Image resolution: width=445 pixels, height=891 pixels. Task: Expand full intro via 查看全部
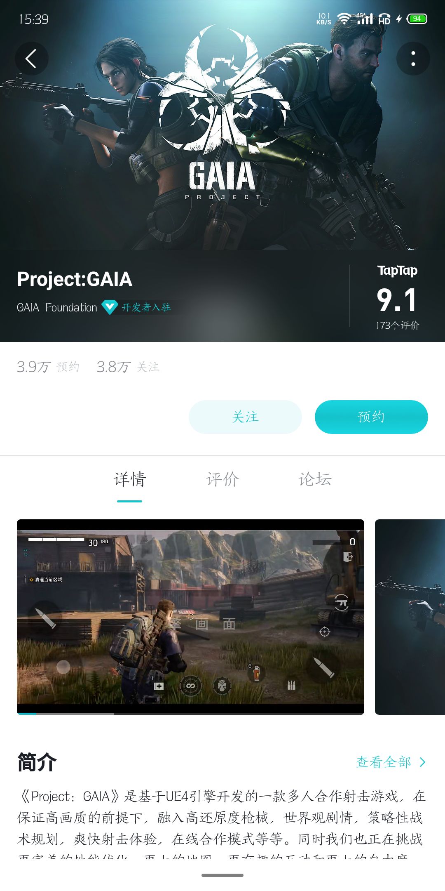point(384,762)
